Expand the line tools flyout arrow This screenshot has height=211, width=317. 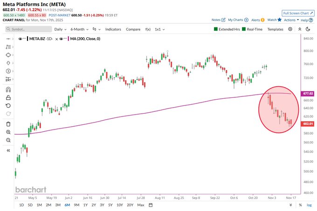pos(13,47)
